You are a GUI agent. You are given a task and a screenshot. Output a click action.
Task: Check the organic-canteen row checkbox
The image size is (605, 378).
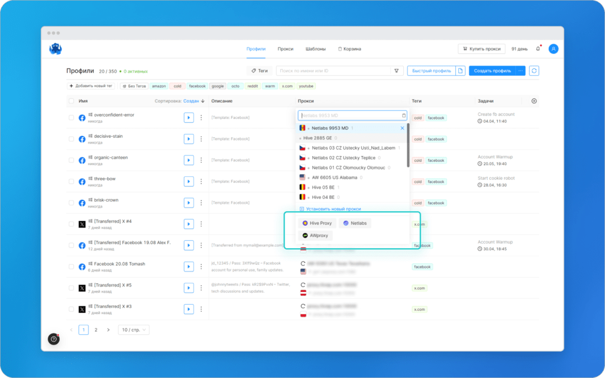click(71, 160)
